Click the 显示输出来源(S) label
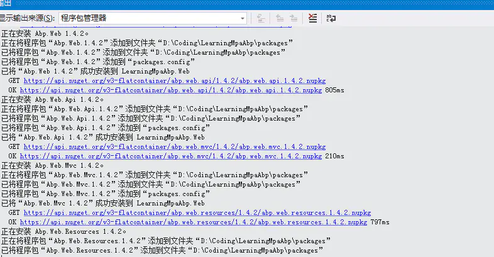The height and width of the screenshot is (257, 494). pos(28,18)
